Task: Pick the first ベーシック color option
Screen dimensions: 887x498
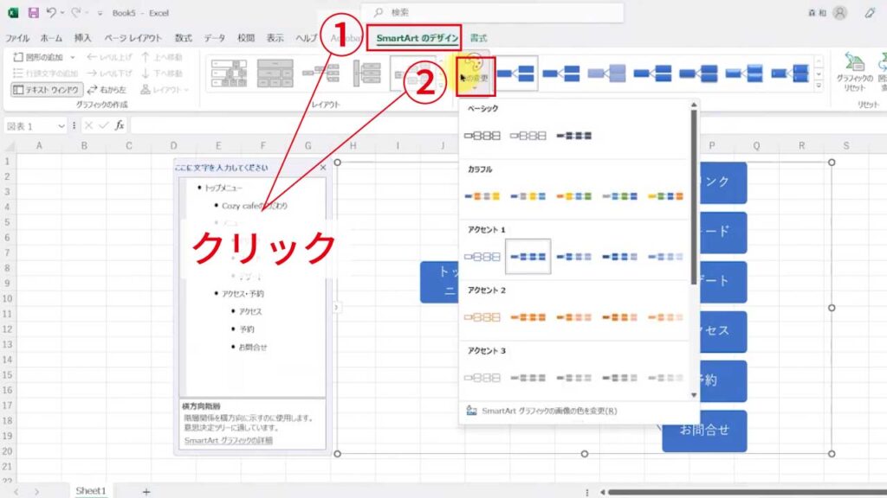Action: (x=482, y=136)
